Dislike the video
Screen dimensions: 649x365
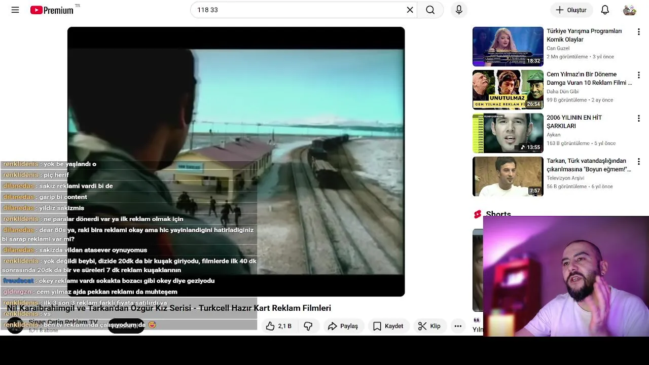click(x=308, y=326)
